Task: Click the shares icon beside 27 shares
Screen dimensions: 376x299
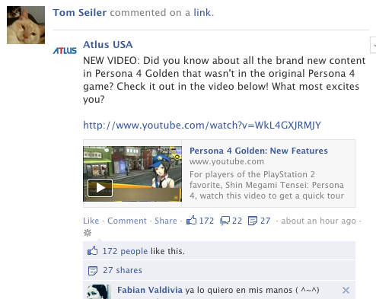Action: tap(93, 270)
